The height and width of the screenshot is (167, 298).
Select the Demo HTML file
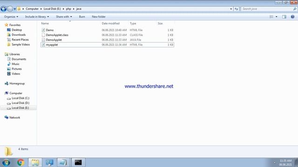tap(107, 30)
